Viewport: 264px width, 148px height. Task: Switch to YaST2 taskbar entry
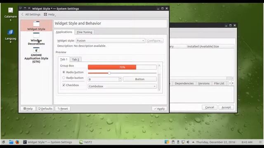click(86, 142)
